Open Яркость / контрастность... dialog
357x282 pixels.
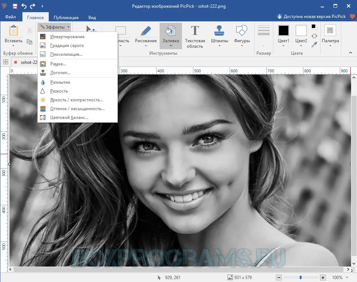coord(78,100)
